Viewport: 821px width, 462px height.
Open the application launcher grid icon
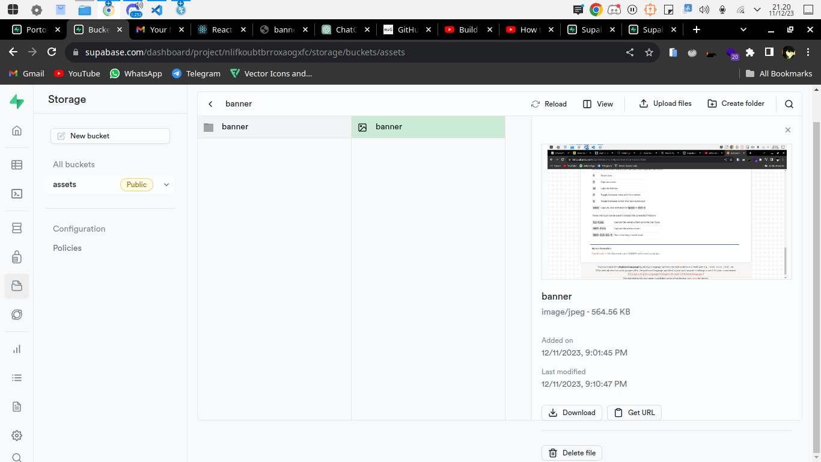tap(13, 10)
